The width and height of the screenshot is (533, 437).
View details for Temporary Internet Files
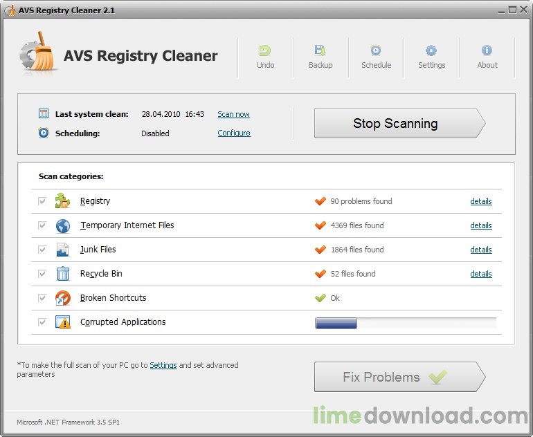pyautogui.click(x=481, y=225)
